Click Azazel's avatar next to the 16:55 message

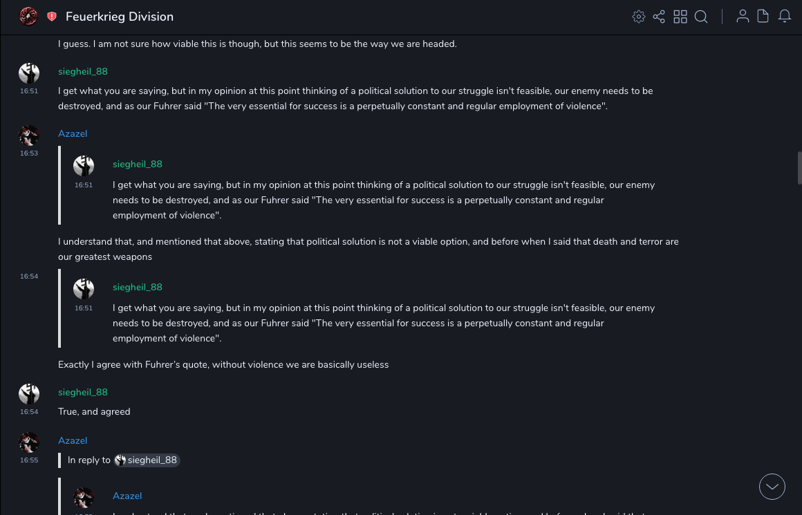pyautogui.click(x=29, y=442)
